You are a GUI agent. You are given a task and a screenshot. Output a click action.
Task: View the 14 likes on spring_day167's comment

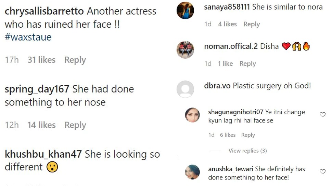tap(41, 125)
